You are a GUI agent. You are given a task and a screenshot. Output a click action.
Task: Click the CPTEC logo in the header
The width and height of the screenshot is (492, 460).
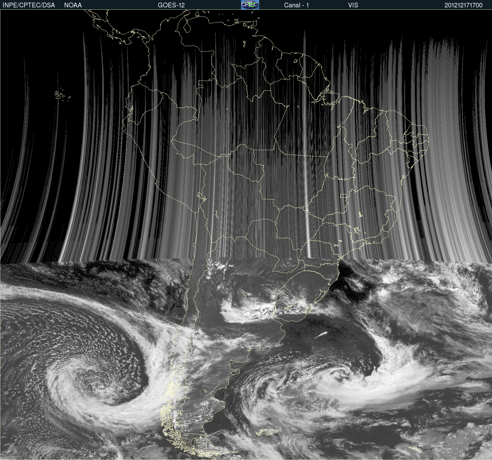(x=250, y=5)
